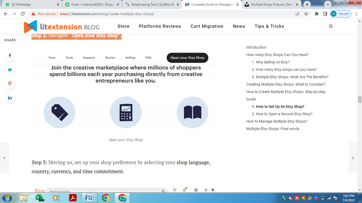Open first Google Chrome taskbar icon

(x=106, y=198)
